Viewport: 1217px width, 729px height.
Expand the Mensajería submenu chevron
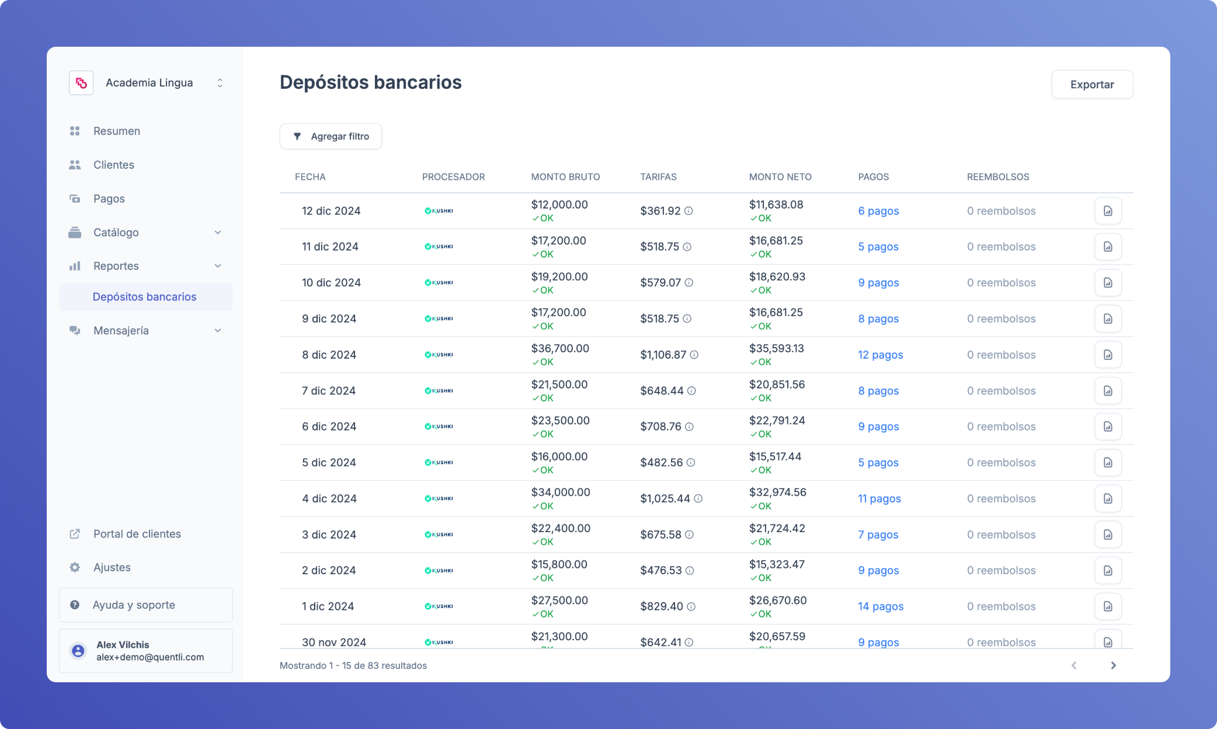pos(218,331)
